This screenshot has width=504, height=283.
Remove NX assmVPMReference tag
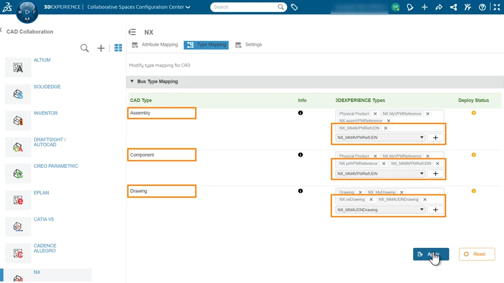tap(388, 121)
